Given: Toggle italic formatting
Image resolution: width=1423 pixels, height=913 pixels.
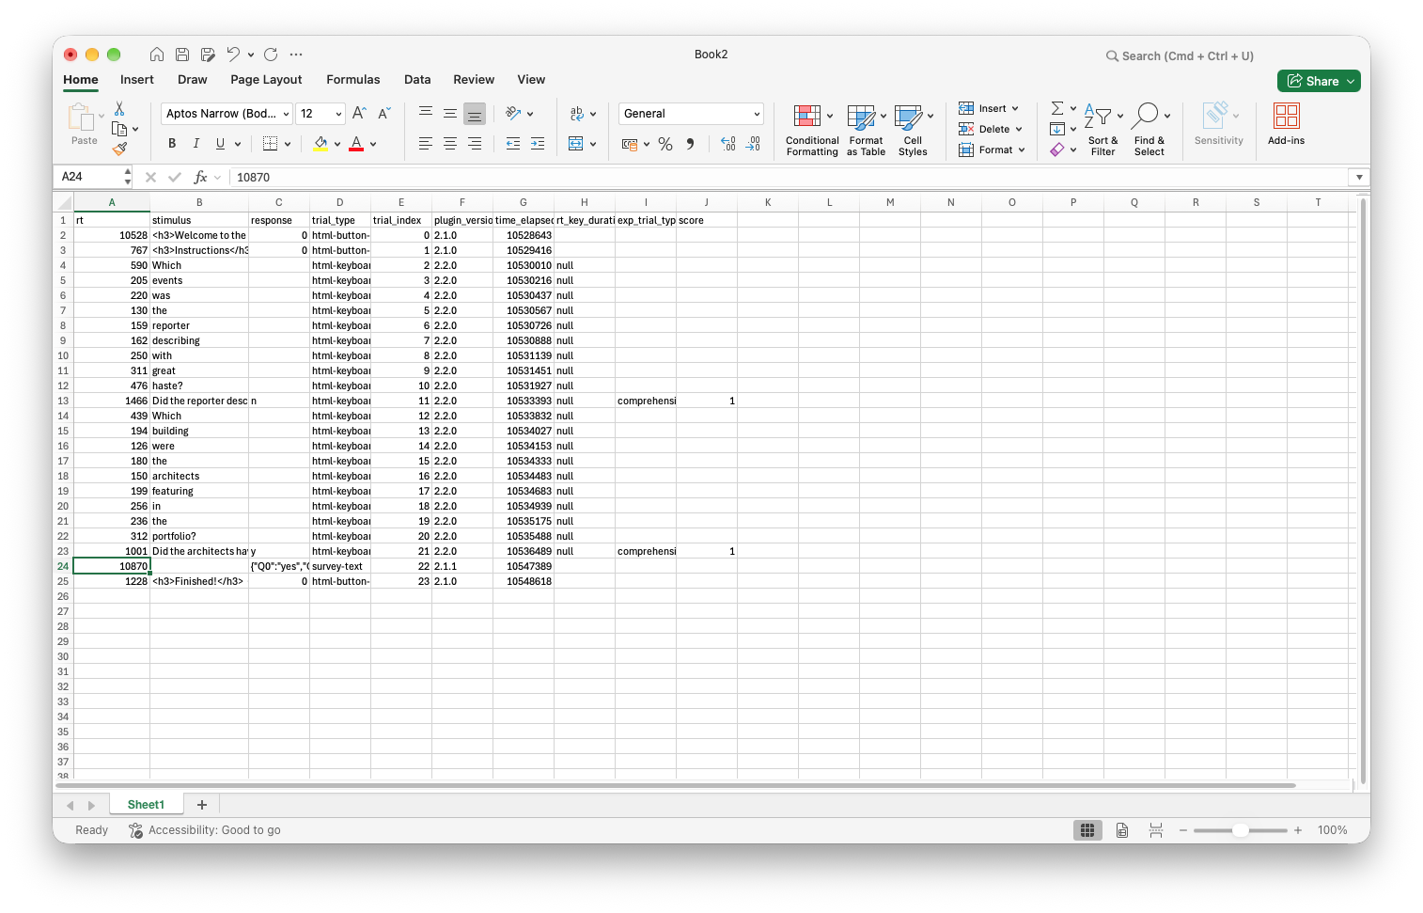Looking at the screenshot, I should coord(196,144).
